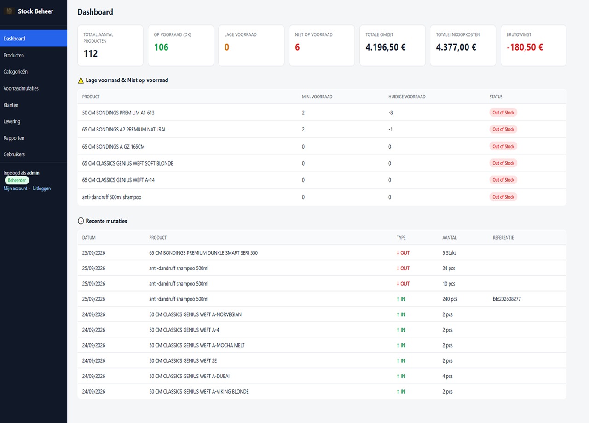Click the Stock Beheer logo icon
Viewport: 589px width, 423px height.
(x=9, y=11)
